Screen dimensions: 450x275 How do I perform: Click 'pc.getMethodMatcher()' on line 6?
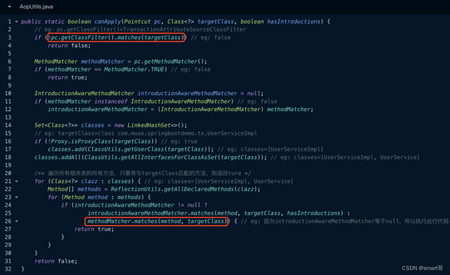click(169, 61)
